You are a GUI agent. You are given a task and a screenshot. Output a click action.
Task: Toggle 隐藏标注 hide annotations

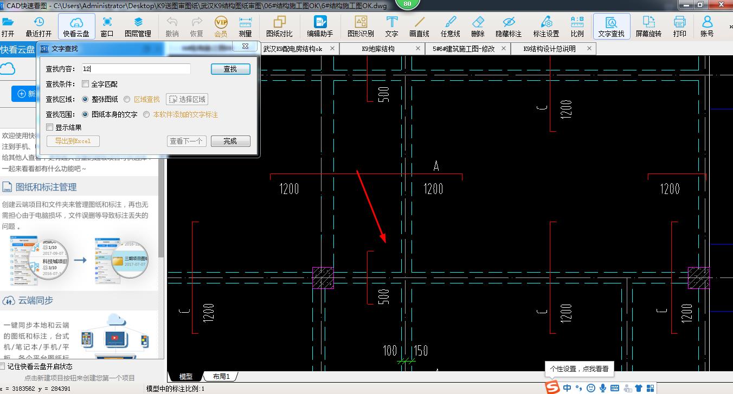tap(509, 27)
